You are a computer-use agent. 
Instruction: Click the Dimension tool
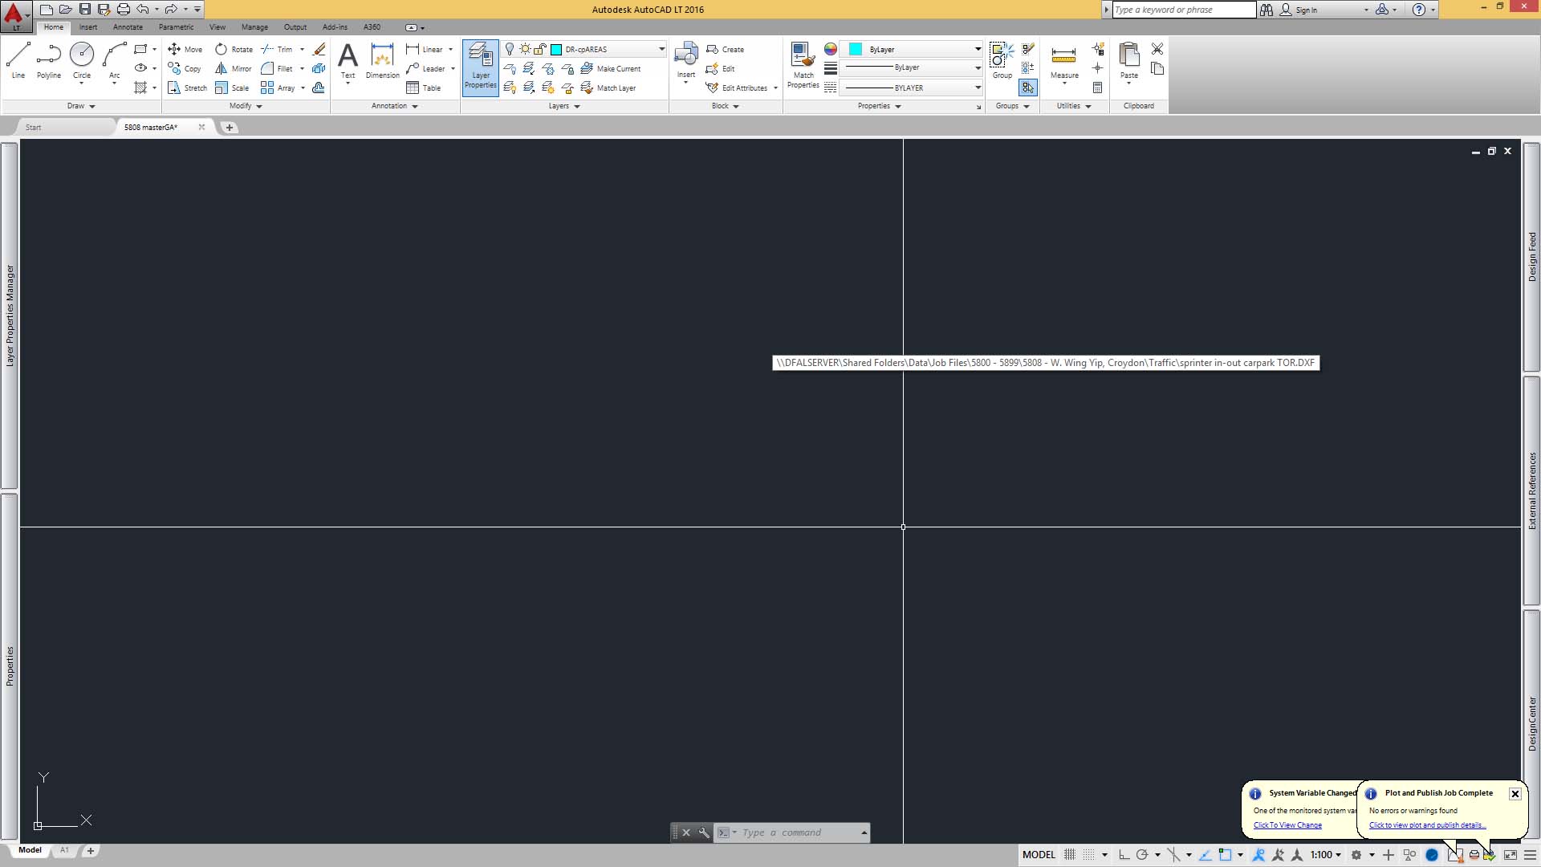click(382, 61)
